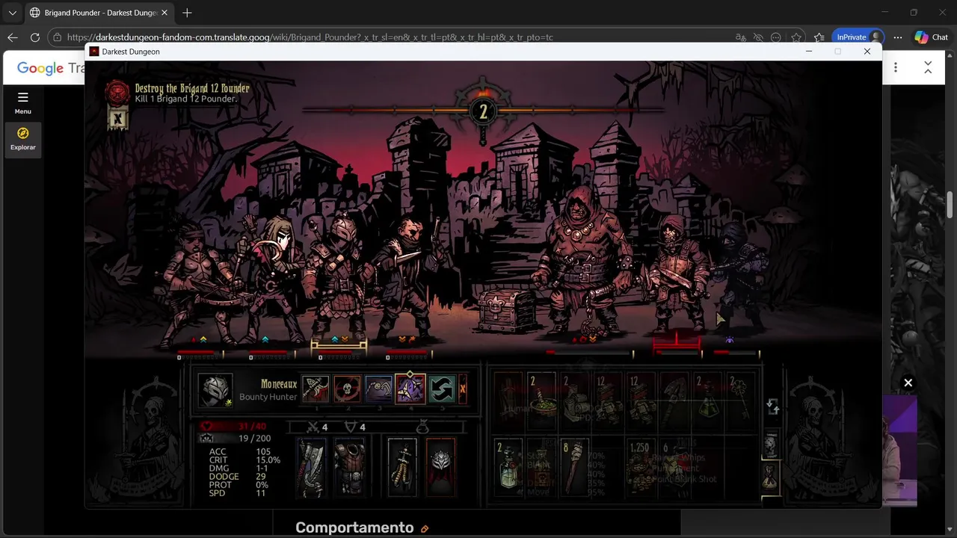Select the Brigand Pounder browser tab
This screenshot has width=957, height=538.
click(99, 13)
